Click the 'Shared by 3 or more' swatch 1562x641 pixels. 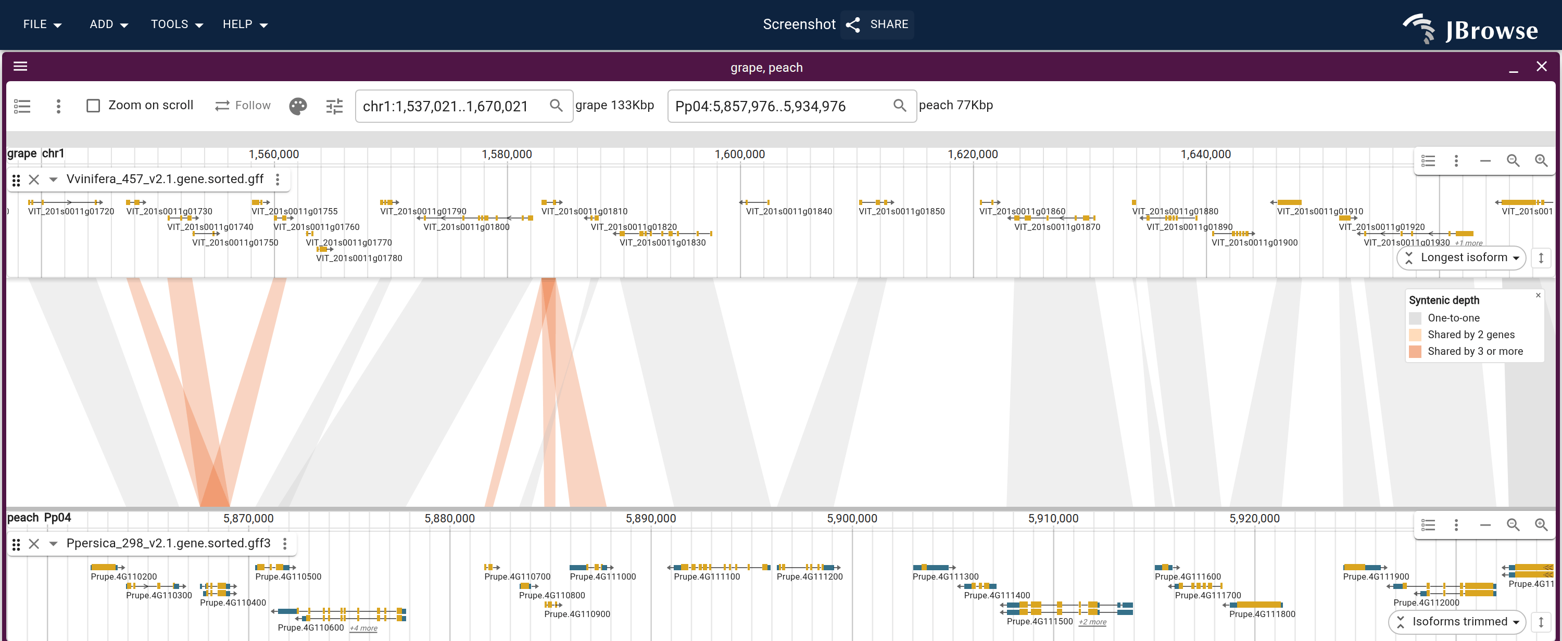(x=1415, y=351)
